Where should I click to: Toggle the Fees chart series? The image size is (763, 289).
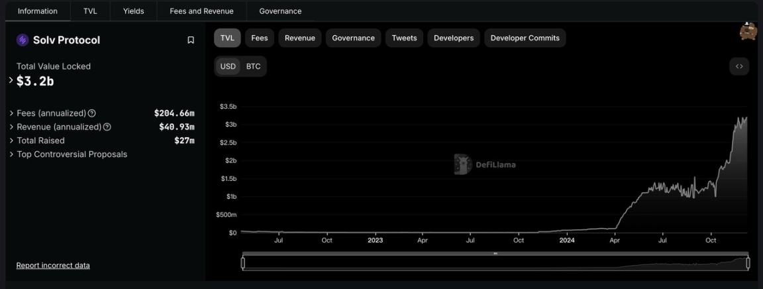[260, 38]
